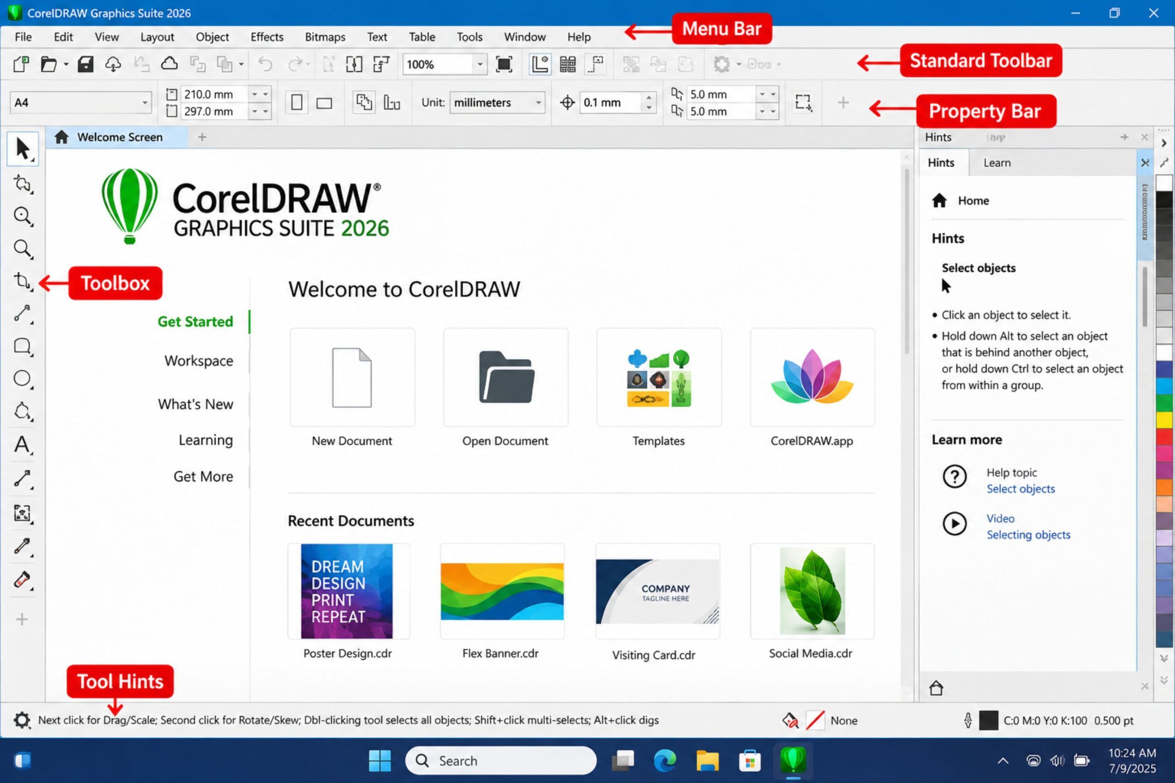Click the nudge distance 0.1 mm stepper
The height and width of the screenshot is (783, 1175).
(649, 102)
